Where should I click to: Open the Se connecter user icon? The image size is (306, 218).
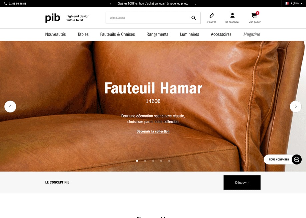(232, 15)
